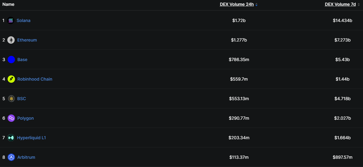Image resolution: width=363 pixels, height=167 pixels.
Task: Click the purple Polygon logo icon
Action: tap(11, 118)
